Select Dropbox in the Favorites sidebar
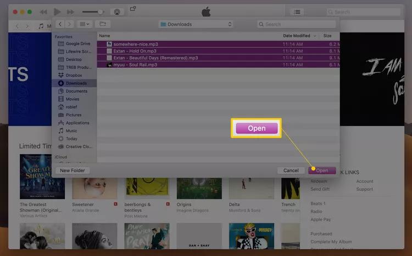412x256 pixels. [74, 75]
